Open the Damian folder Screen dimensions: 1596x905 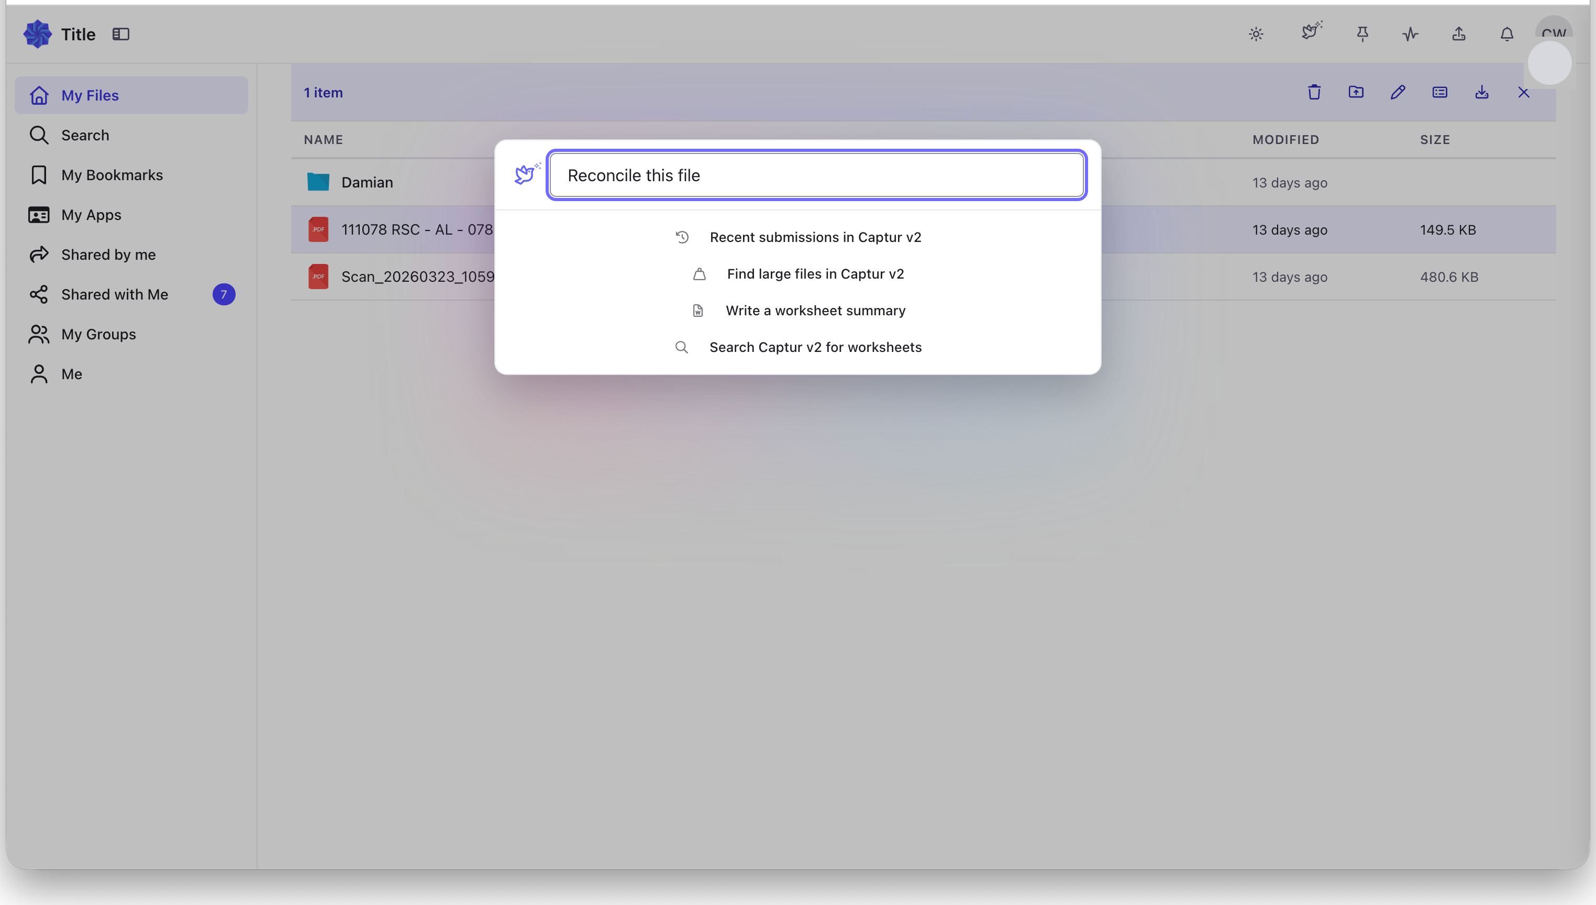(367, 183)
